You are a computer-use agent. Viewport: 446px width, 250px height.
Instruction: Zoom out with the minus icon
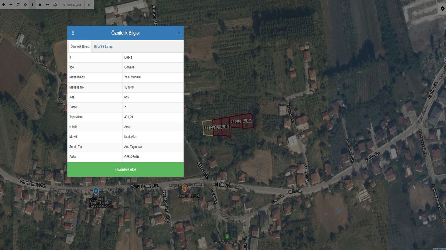11,5
